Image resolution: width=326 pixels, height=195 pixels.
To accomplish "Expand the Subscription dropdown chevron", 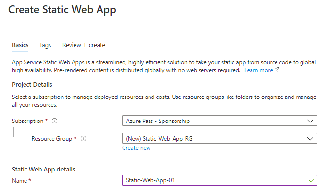I will pyautogui.click(x=310, y=121).
